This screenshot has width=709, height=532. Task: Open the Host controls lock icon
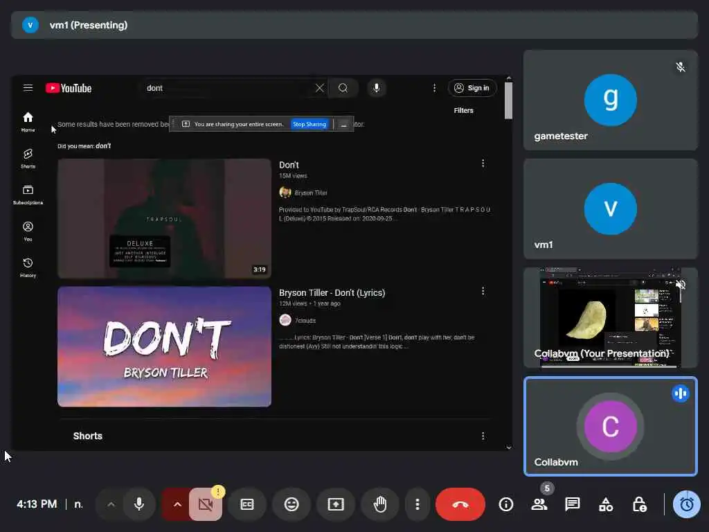coord(639,504)
